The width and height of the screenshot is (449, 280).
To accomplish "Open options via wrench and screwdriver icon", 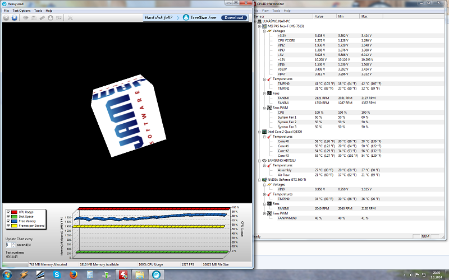I will [70, 18].
